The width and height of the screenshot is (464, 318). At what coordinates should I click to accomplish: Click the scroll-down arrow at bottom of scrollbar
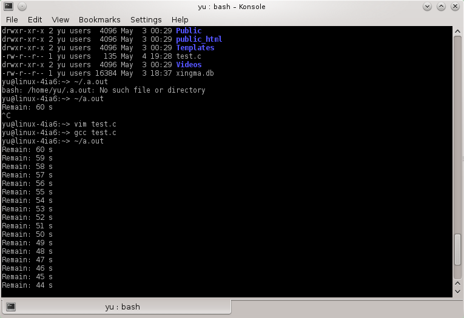459,292
